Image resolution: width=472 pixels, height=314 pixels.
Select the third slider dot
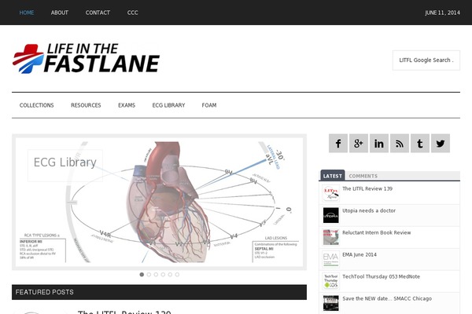pyautogui.click(x=156, y=274)
